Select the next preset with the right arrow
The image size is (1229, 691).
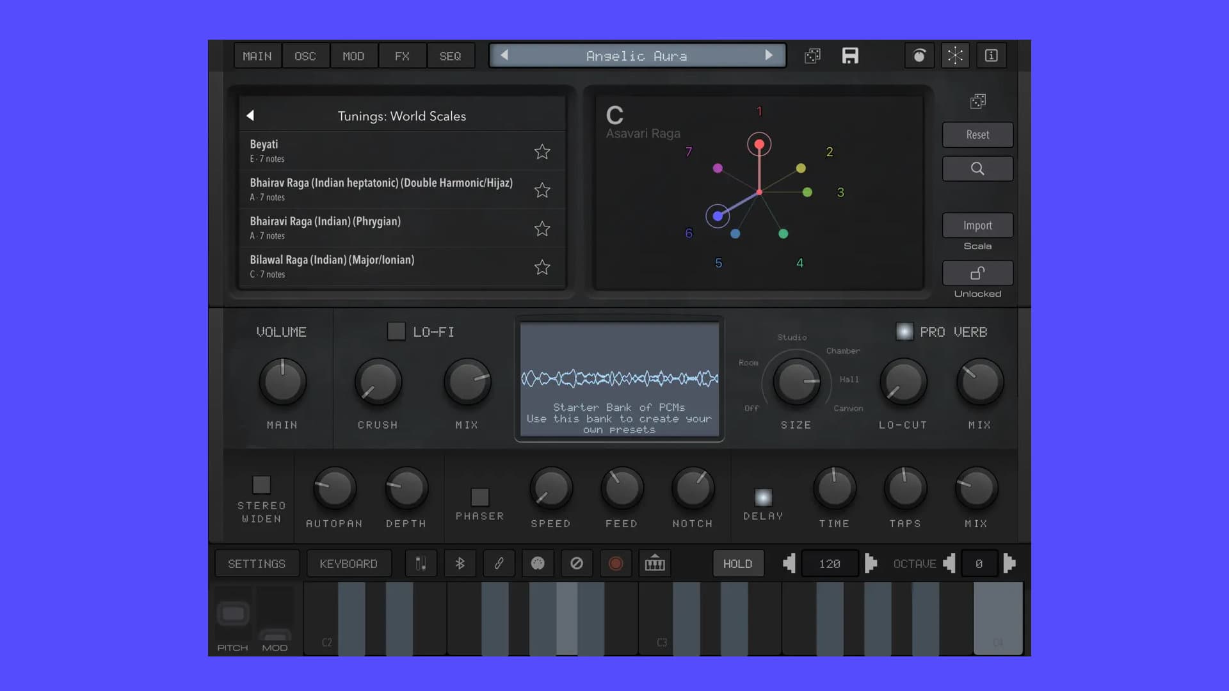769,56
